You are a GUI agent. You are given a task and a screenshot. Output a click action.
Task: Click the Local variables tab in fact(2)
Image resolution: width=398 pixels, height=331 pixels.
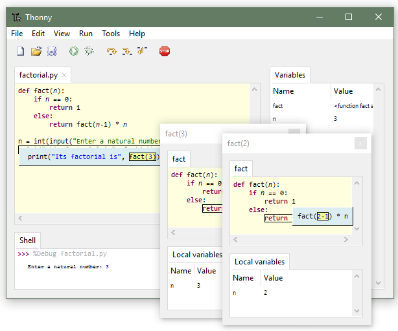point(259,262)
